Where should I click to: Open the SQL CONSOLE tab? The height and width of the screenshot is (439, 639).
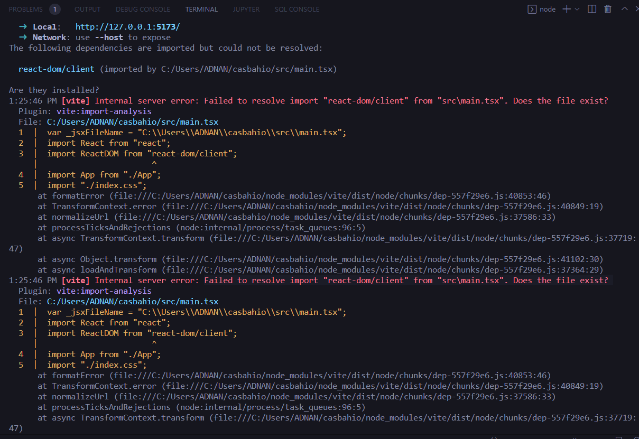(x=297, y=9)
